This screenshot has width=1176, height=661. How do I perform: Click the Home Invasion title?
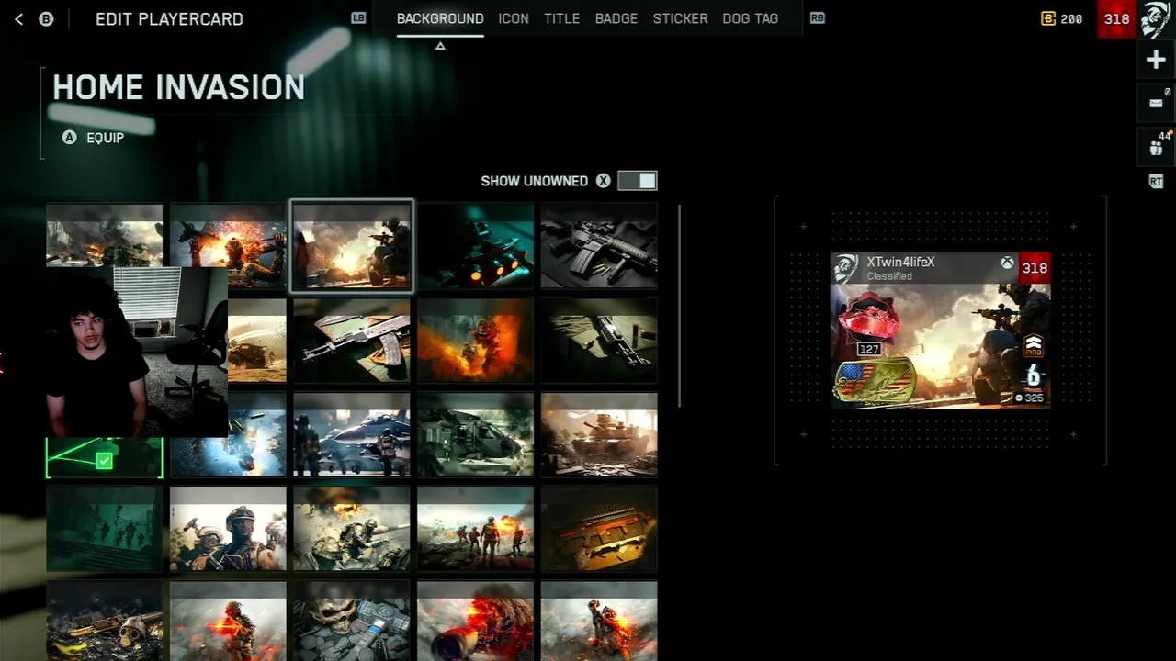pos(178,87)
